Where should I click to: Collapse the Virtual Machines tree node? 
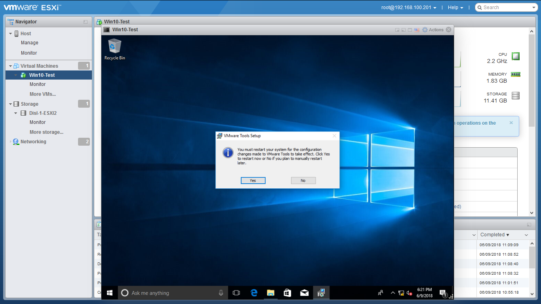11,66
